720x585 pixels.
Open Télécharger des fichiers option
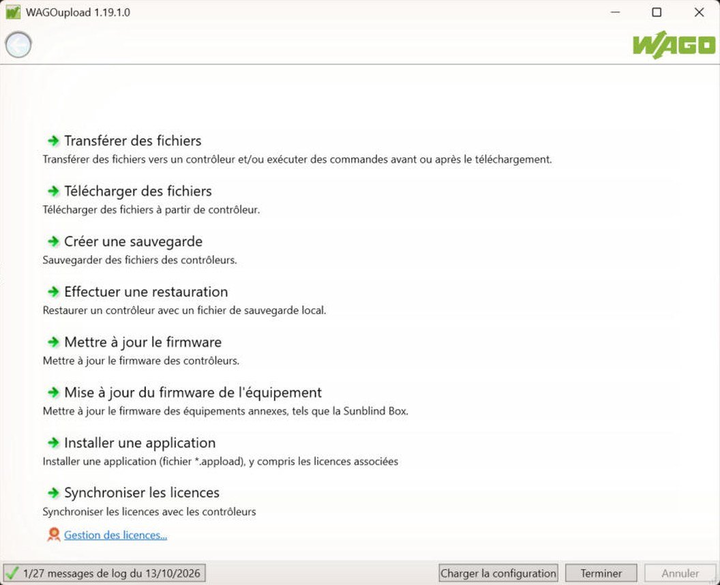pos(138,191)
